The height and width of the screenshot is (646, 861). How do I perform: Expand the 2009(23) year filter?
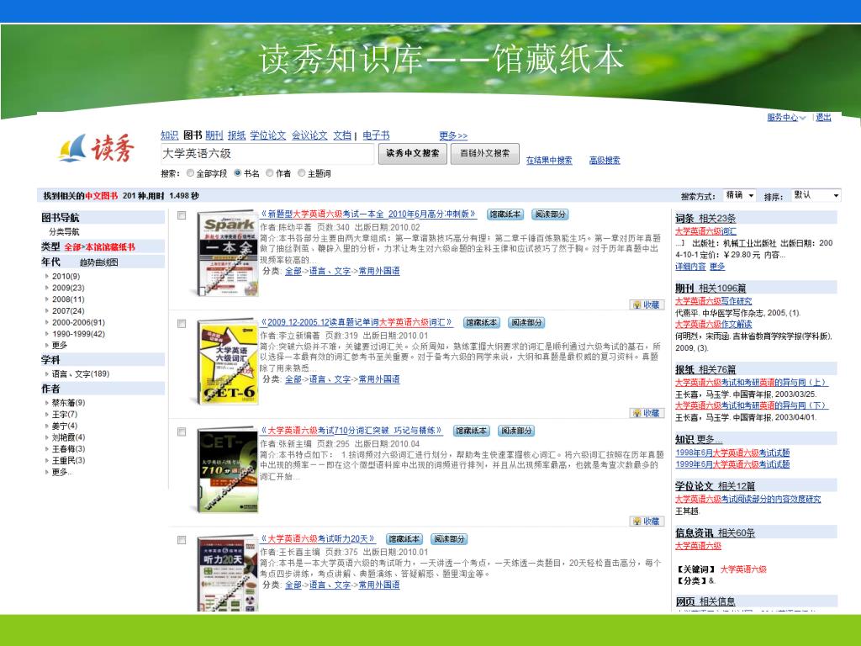[x=68, y=288]
